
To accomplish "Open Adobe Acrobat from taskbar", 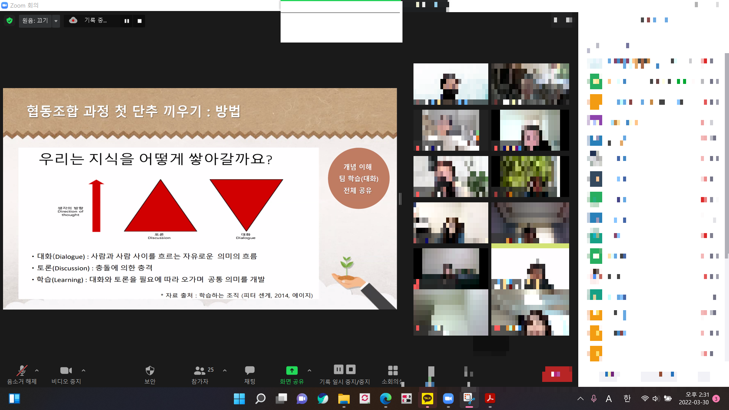I will 490,399.
